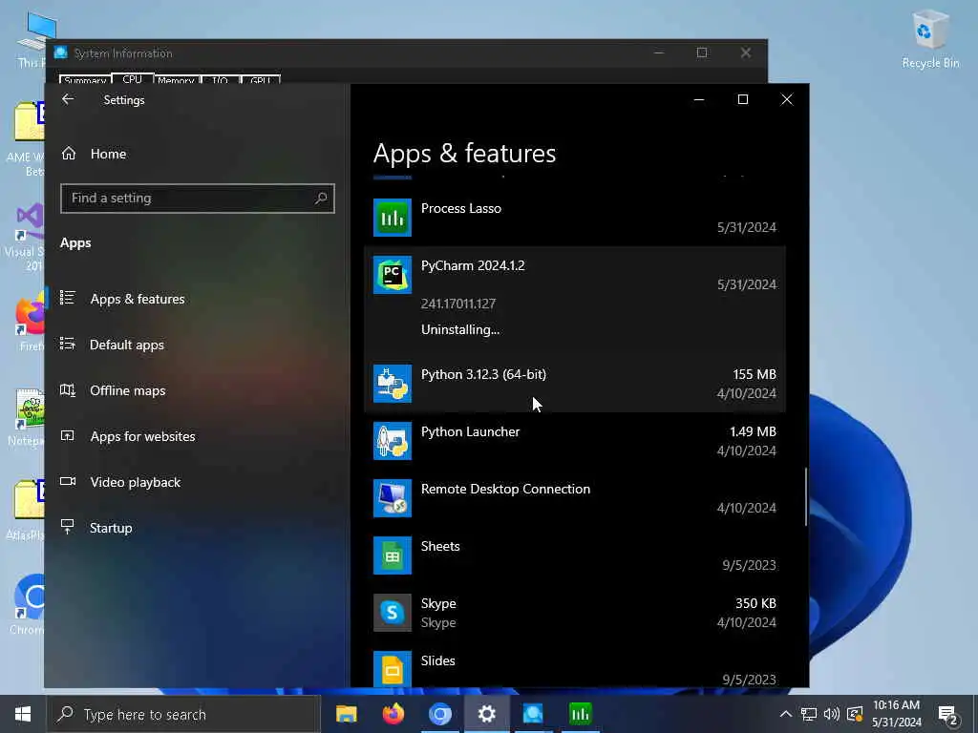Viewport: 978px width, 733px height.
Task: Open the notification center icon
Action: click(948, 715)
